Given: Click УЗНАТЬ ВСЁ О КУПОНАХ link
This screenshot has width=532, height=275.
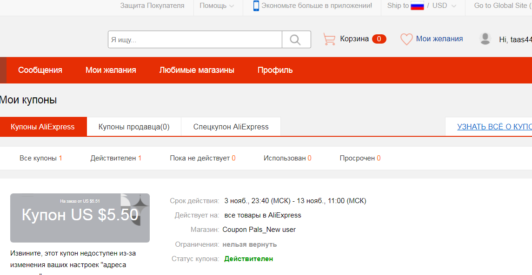Looking at the screenshot, I should pos(494,127).
